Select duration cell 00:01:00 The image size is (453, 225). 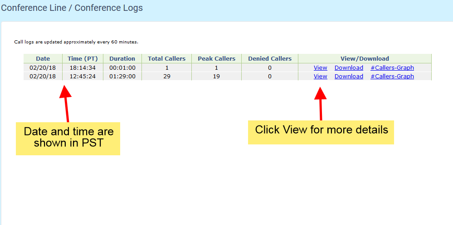(122, 68)
